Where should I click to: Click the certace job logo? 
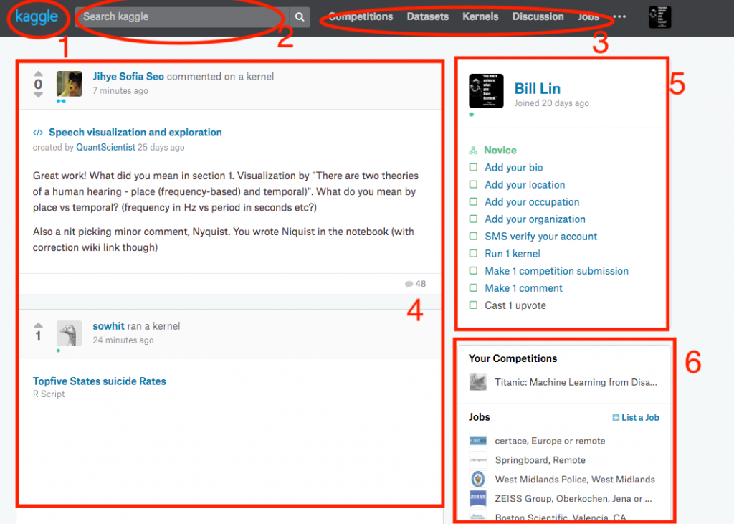tap(478, 441)
